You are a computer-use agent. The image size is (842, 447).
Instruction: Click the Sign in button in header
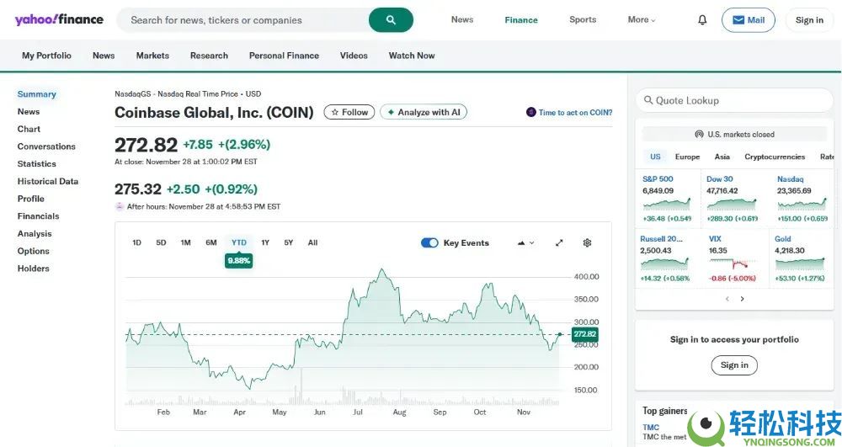coord(809,20)
